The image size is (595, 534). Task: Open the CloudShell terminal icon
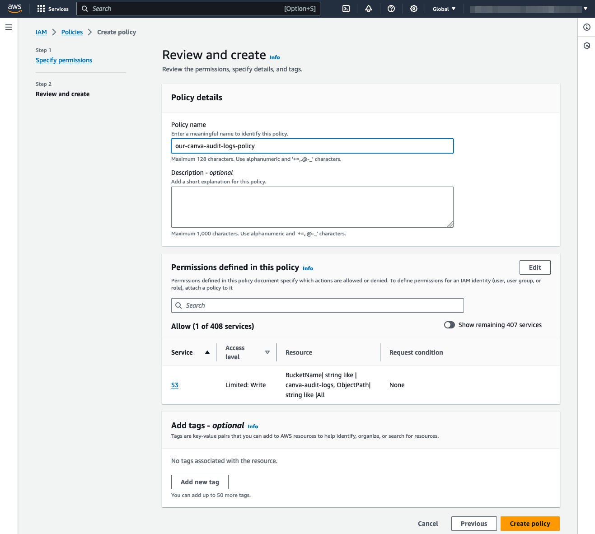pyautogui.click(x=346, y=9)
